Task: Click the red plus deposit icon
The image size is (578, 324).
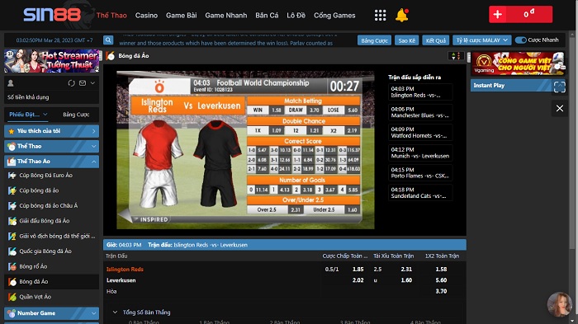Action: 498,14
